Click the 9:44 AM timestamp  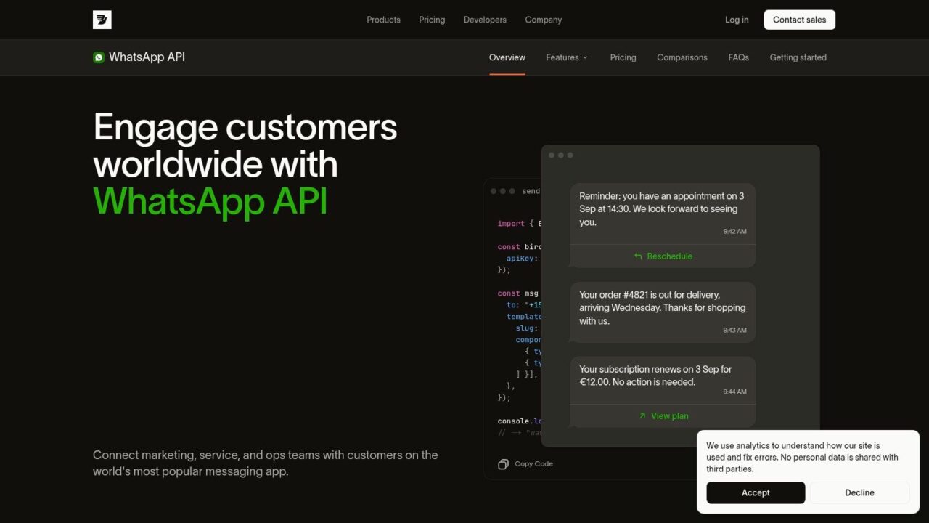point(734,392)
